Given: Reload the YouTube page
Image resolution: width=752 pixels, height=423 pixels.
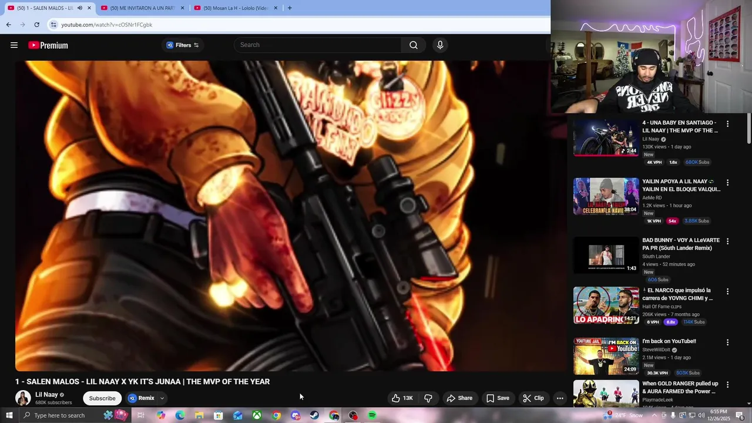Looking at the screenshot, I should (36, 25).
